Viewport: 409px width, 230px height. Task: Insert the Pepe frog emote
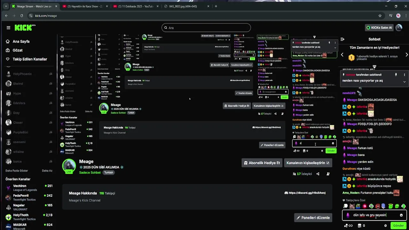click(358, 206)
